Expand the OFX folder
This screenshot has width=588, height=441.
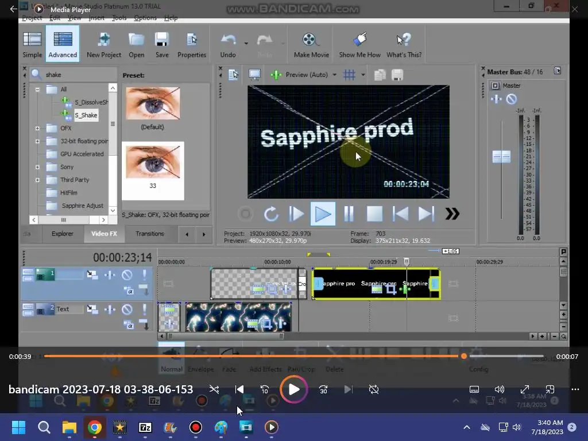(37, 128)
